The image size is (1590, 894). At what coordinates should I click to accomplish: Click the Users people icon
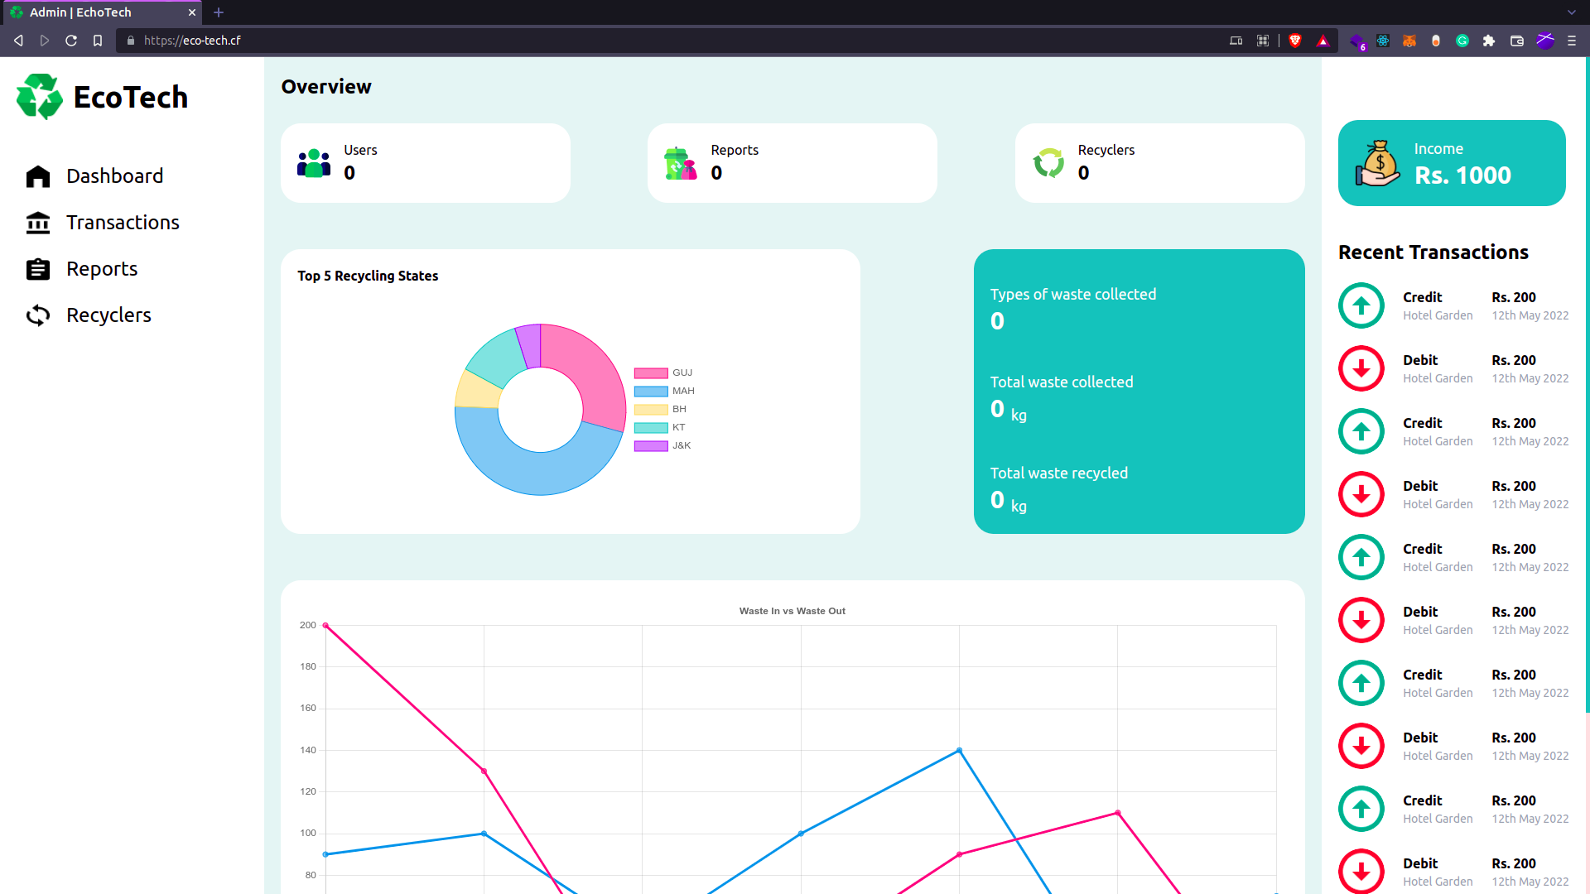point(314,163)
